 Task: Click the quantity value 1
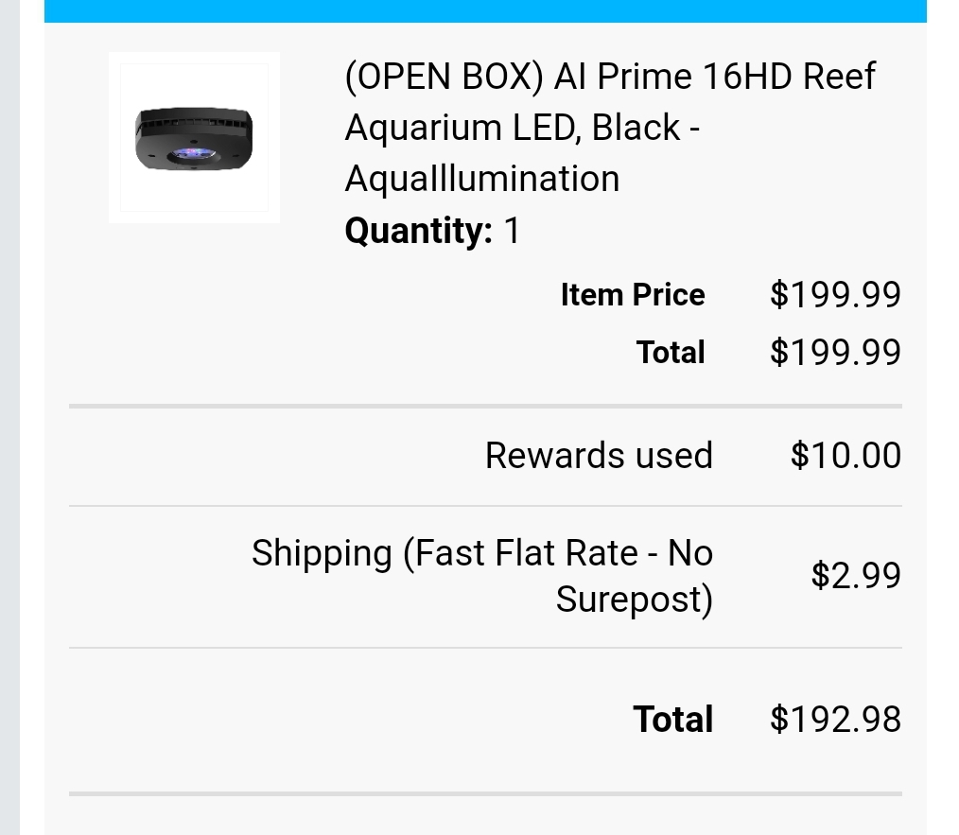(512, 231)
